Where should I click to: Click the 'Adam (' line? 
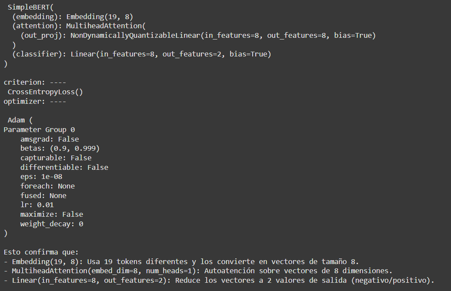(x=20, y=120)
